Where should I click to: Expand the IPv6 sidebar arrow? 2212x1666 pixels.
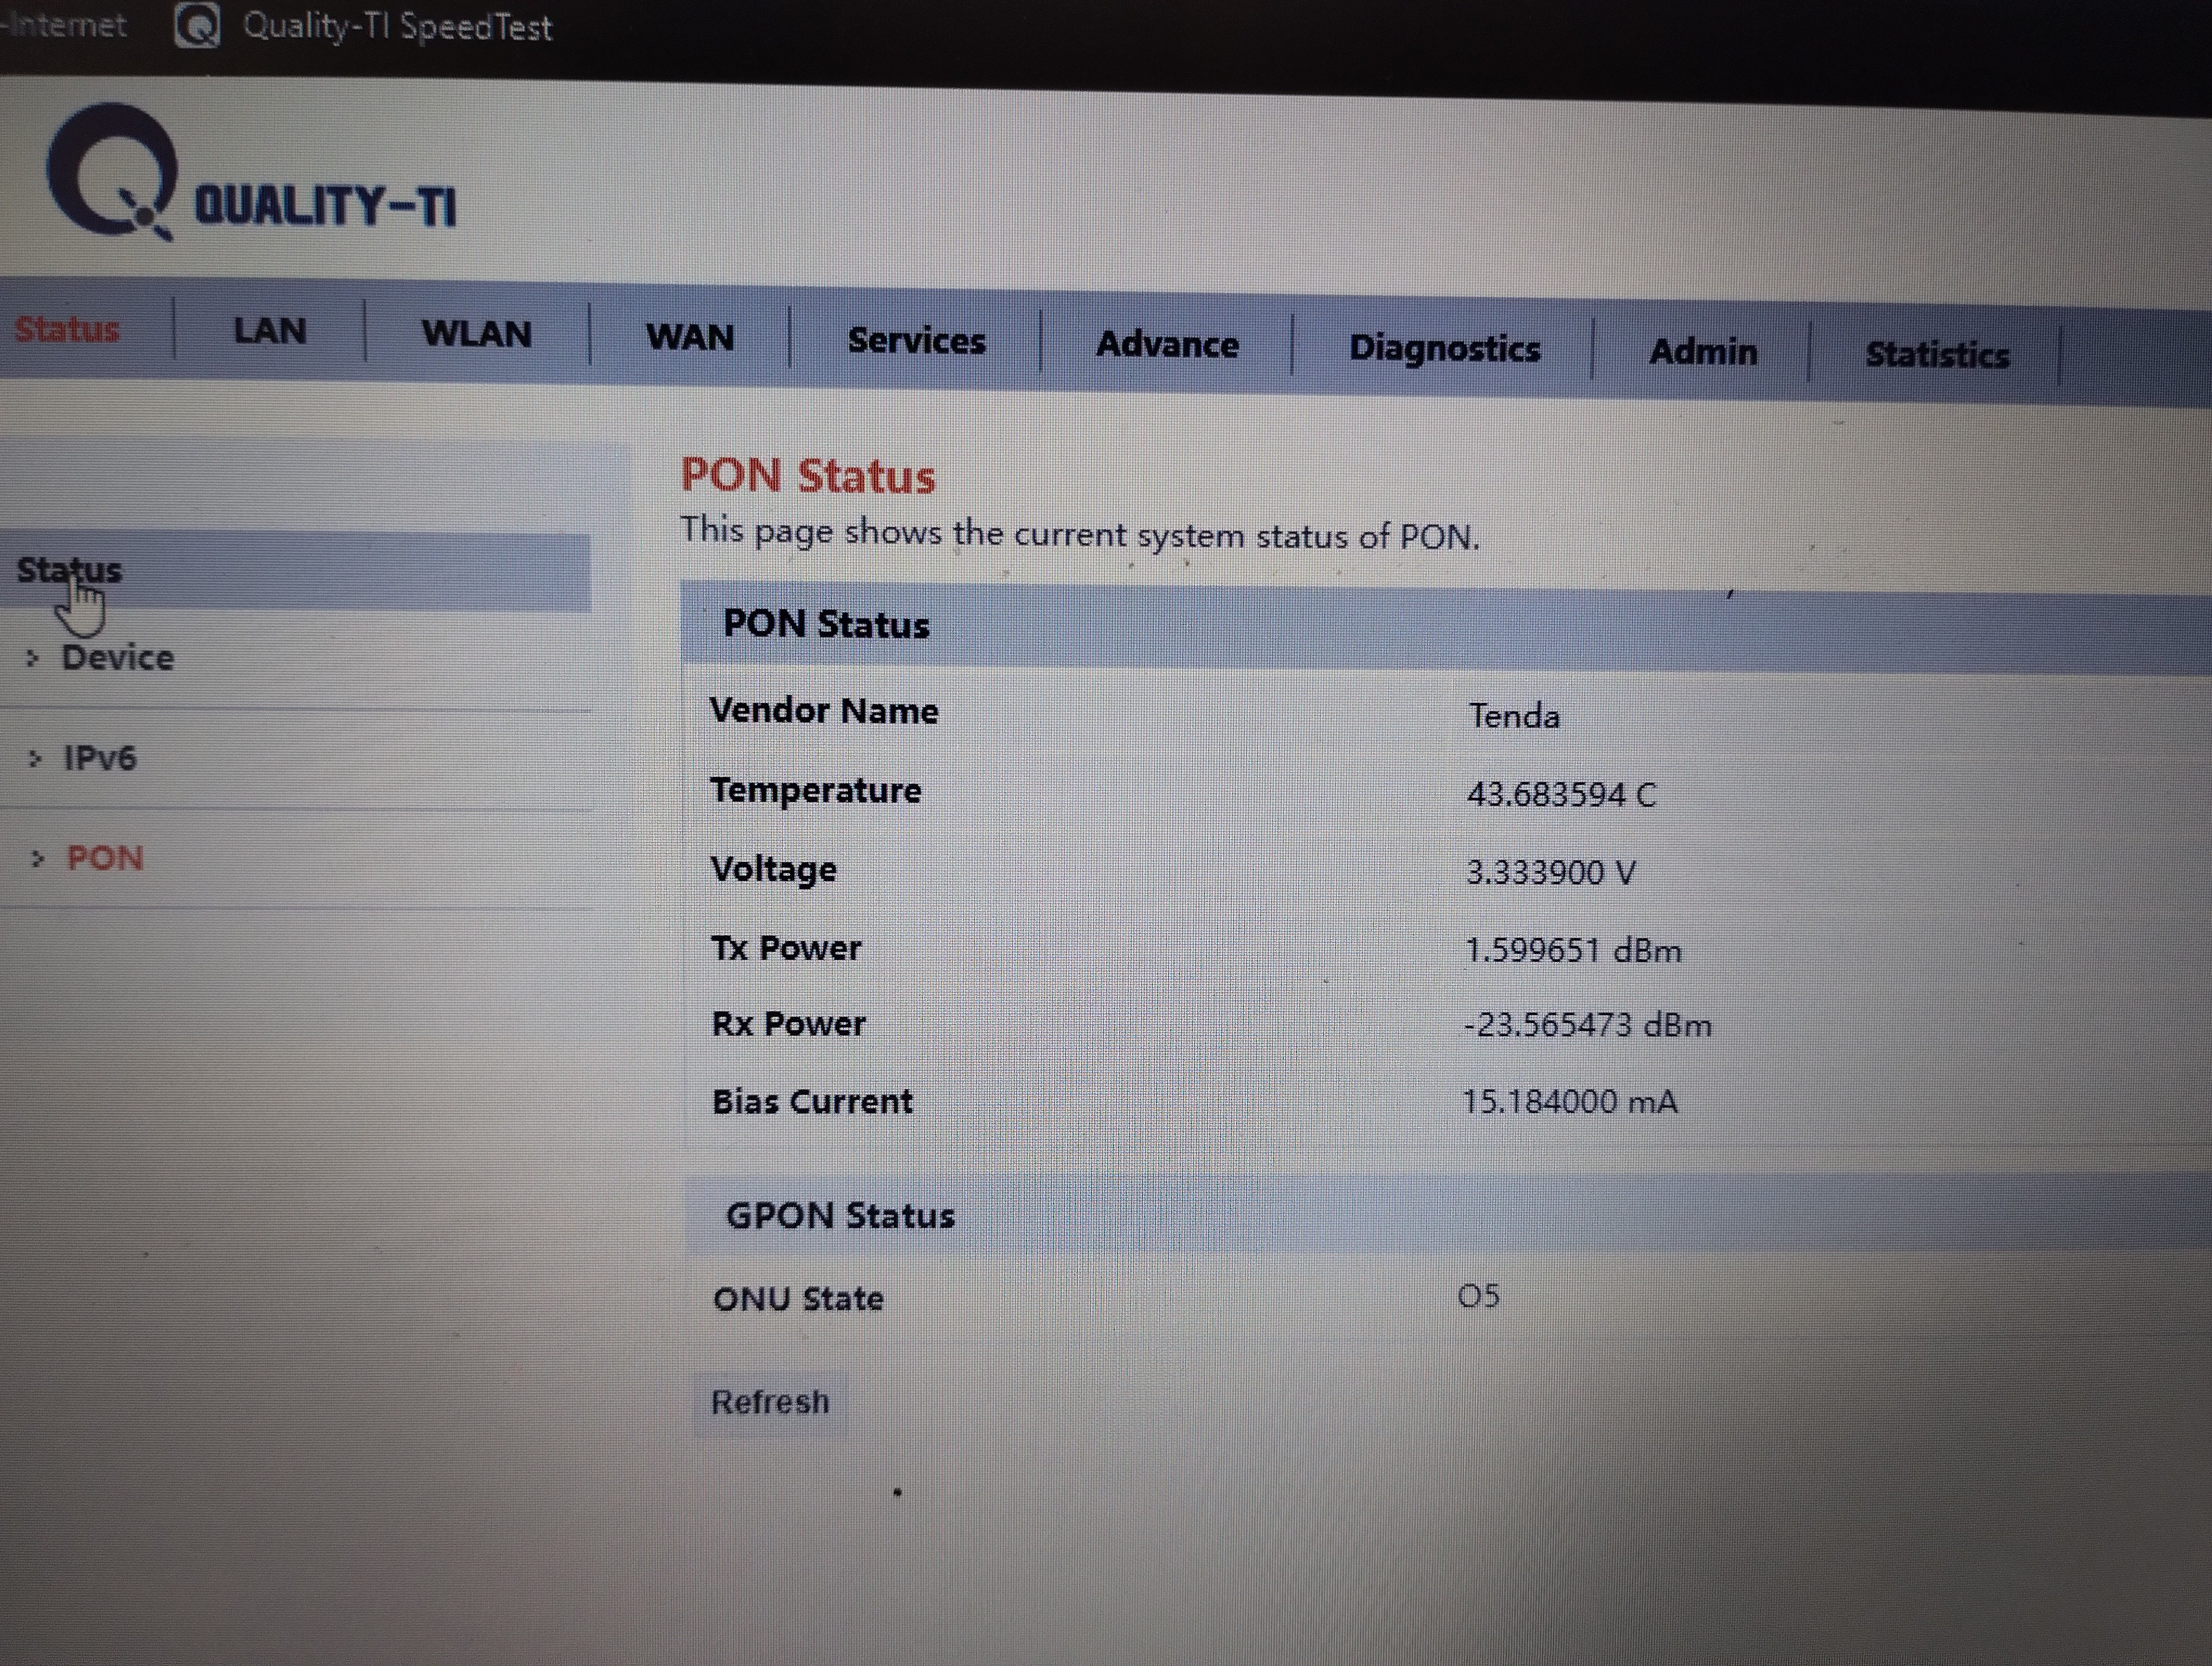point(35,758)
